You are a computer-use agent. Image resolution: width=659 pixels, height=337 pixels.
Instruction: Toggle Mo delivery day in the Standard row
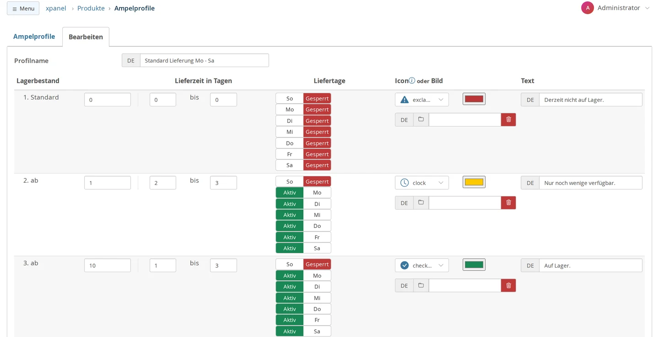[x=303, y=110]
